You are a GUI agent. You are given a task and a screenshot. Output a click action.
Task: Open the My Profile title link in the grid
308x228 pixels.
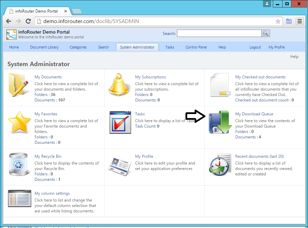click(x=144, y=156)
